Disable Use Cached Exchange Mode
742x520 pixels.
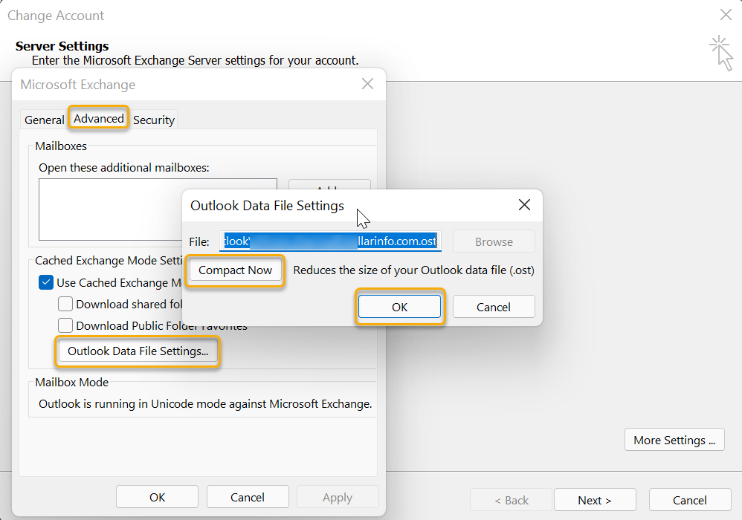(x=46, y=282)
